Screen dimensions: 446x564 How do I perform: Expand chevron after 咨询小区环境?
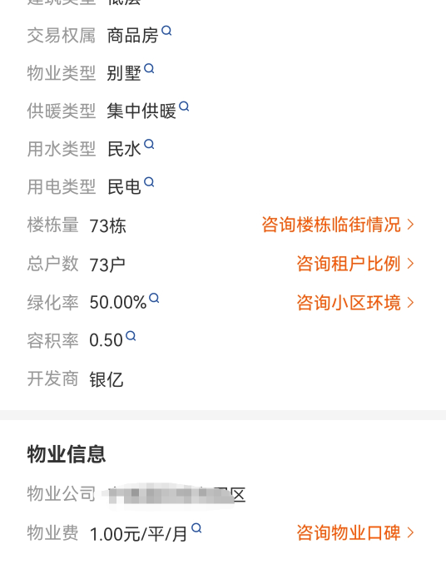(410, 303)
